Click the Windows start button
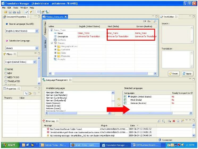Viewport: 198px width, 149px height. click(x=10, y=145)
